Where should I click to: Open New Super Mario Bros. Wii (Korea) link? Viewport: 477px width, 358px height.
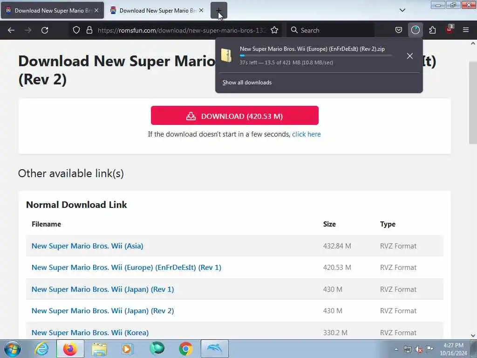pyautogui.click(x=90, y=332)
